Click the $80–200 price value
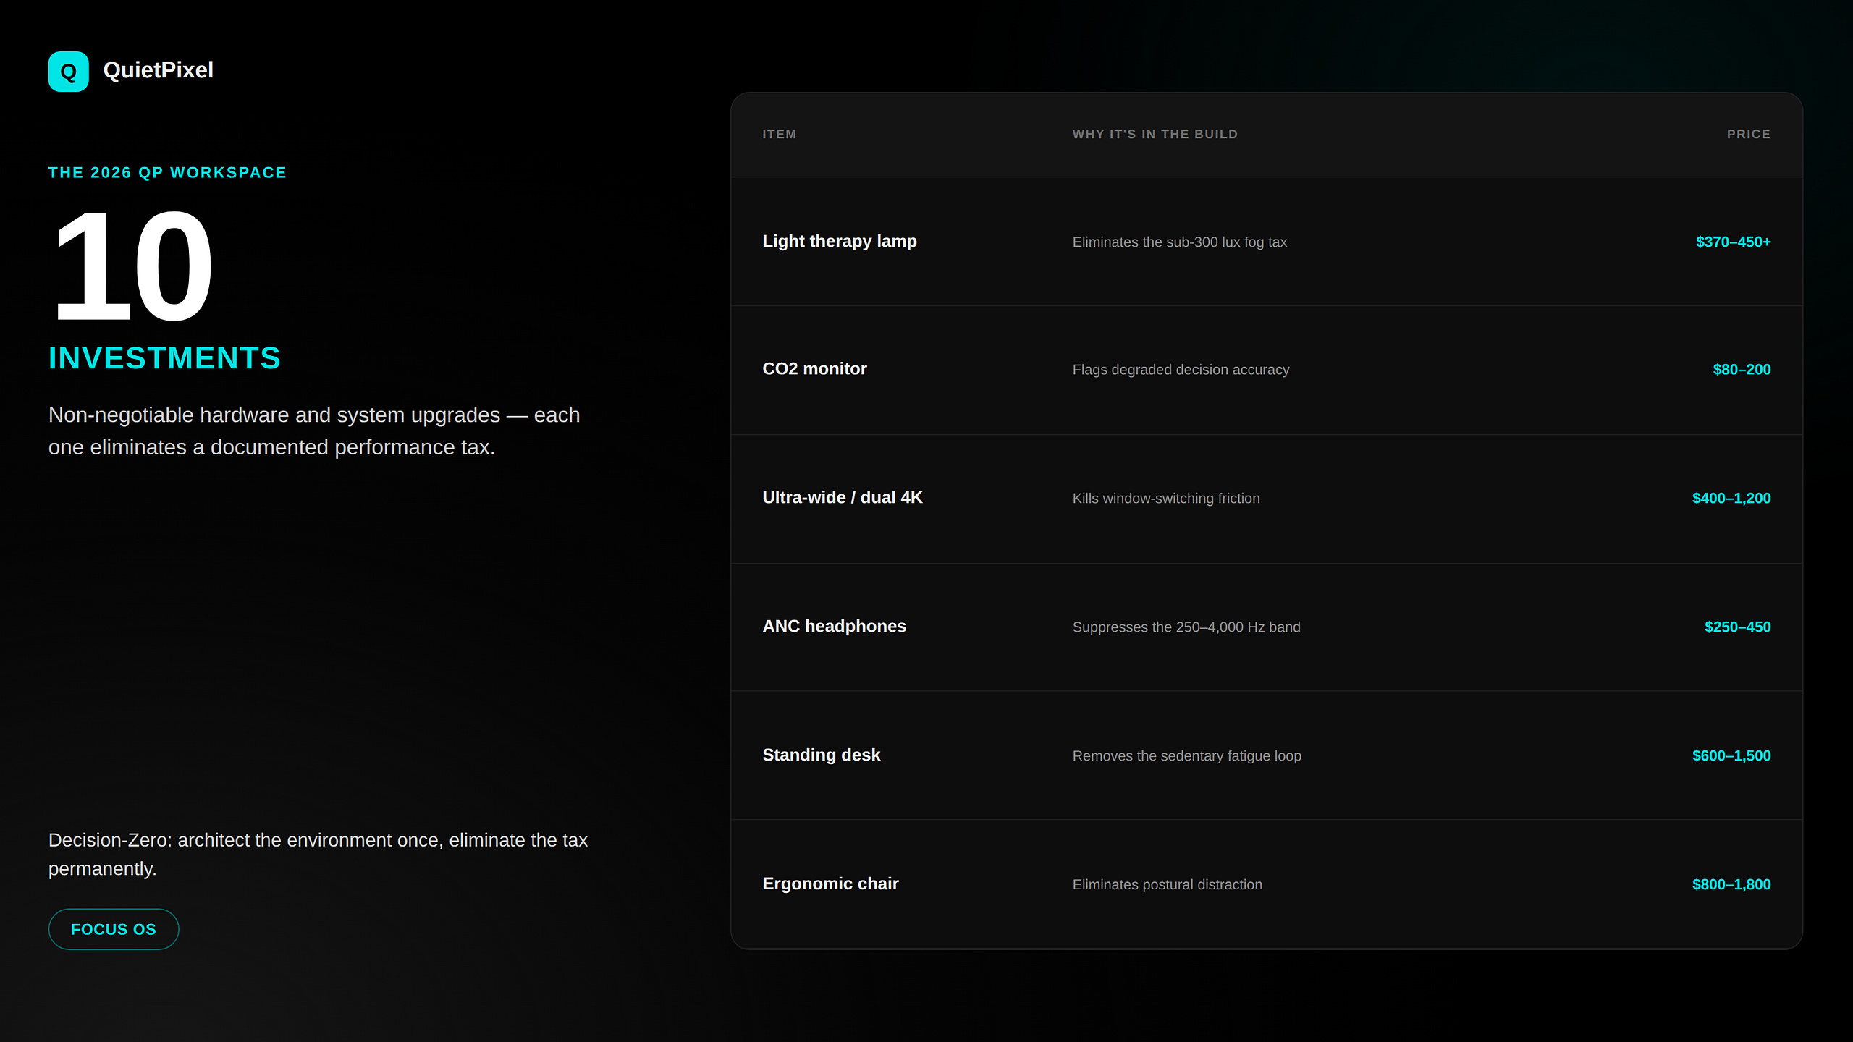The height and width of the screenshot is (1042, 1853). (x=1742, y=370)
